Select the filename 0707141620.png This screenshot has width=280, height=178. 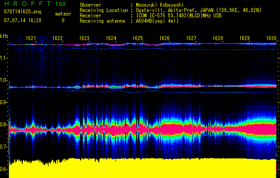(23, 12)
